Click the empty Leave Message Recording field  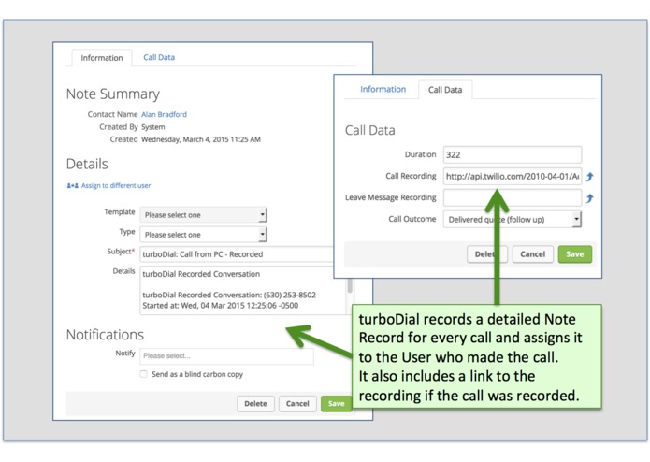click(x=513, y=197)
